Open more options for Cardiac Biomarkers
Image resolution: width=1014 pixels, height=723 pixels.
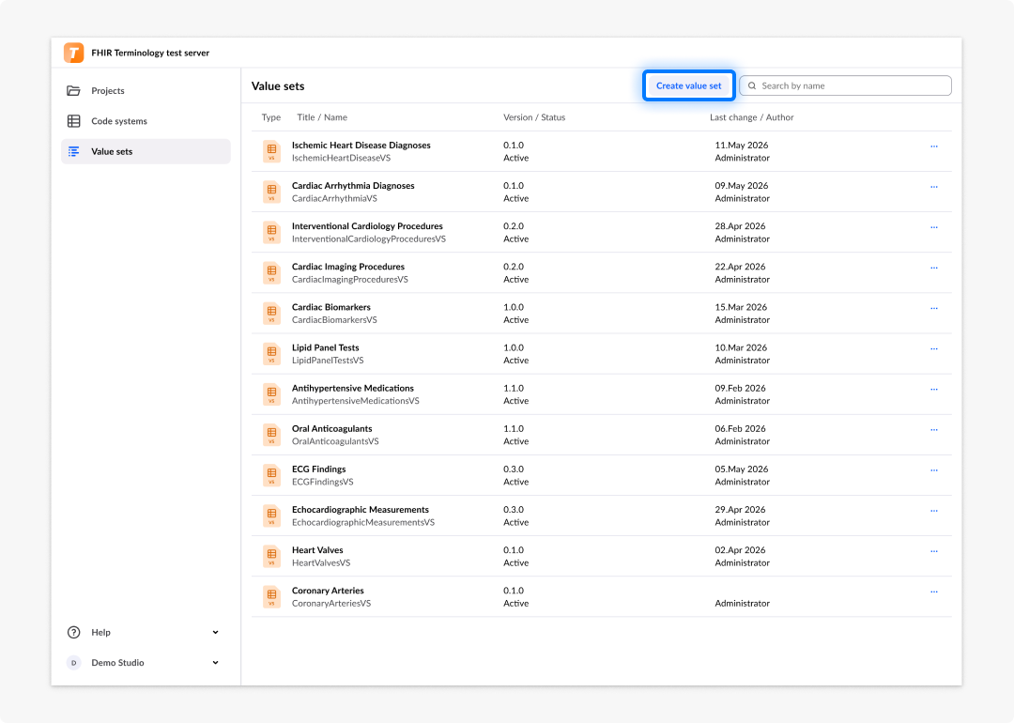[934, 309]
